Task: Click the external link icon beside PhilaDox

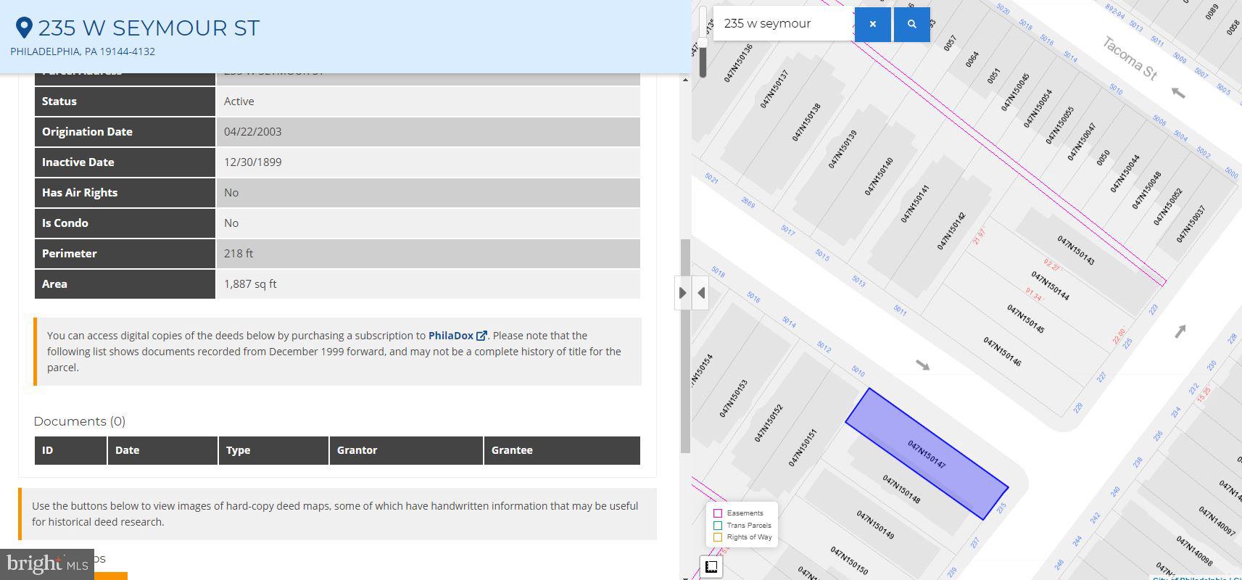Action: click(481, 336)
